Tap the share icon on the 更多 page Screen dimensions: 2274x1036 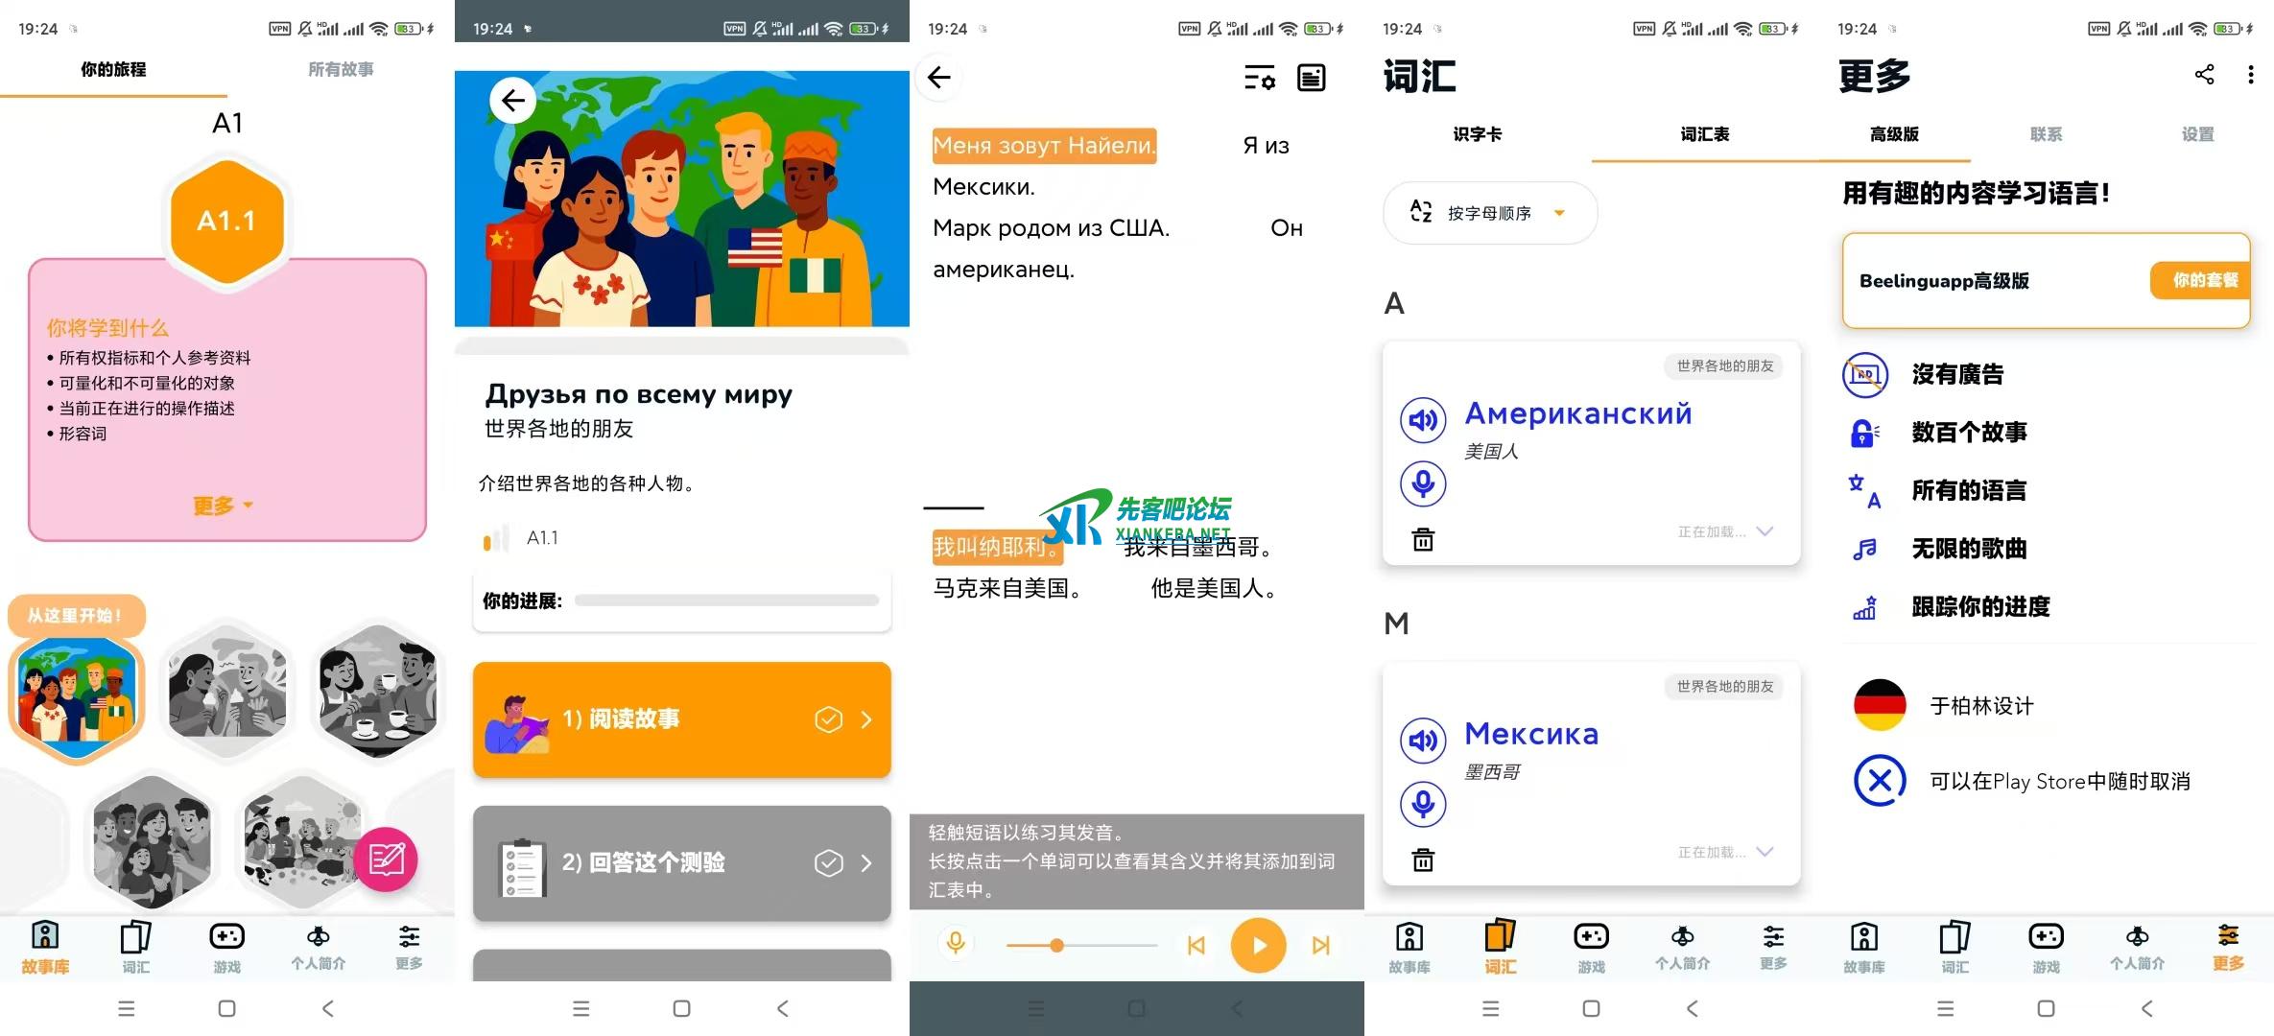[2203, 74]
